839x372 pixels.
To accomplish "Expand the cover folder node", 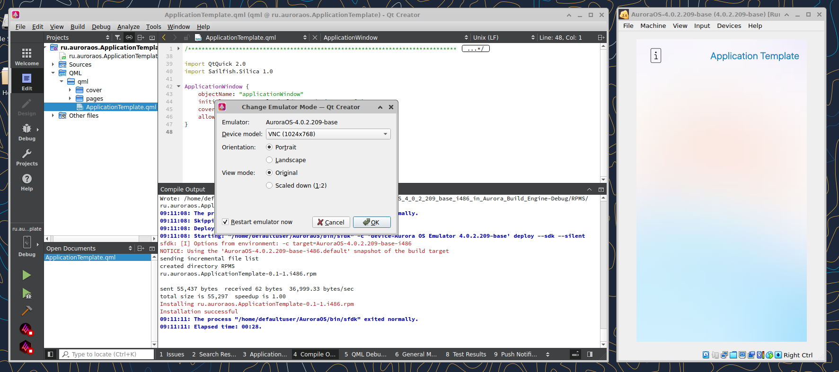I will (x=70, y=90).
